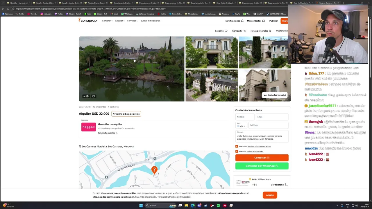Viewport: 372px width, 209px height.
Task: Open the main aerial lake photo
Action: click(131, 69)
